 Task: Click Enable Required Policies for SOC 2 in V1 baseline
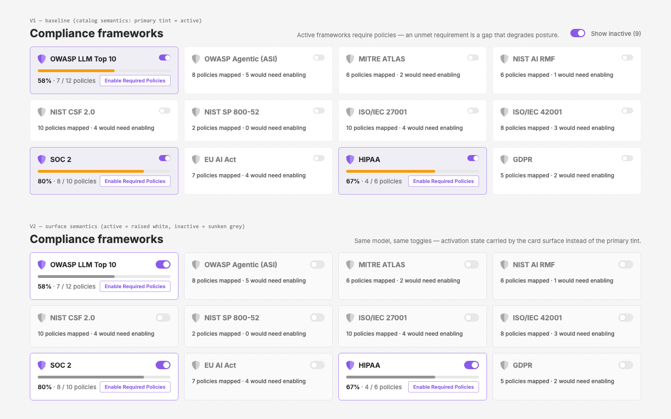[135, 181]
